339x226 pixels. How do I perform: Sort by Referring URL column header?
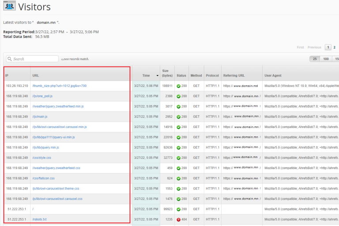tap(234, 75)
